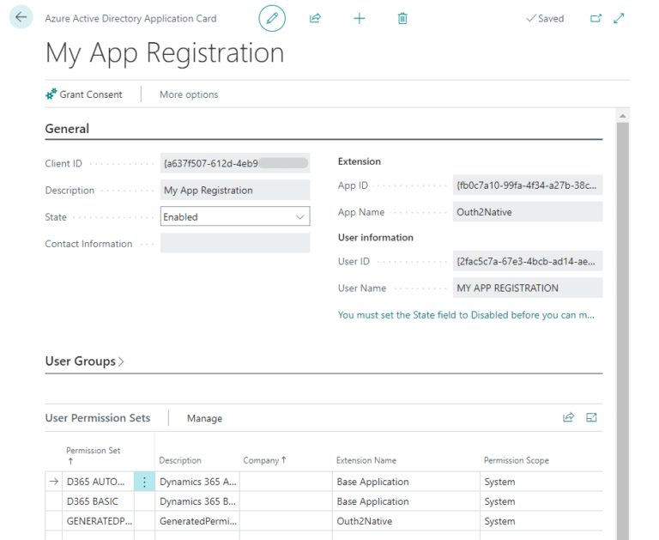Image resolution: width=659 pixels, height=540 pixels.
Task: Select D365 BASIC permission set cell
Action: [98, 501]
